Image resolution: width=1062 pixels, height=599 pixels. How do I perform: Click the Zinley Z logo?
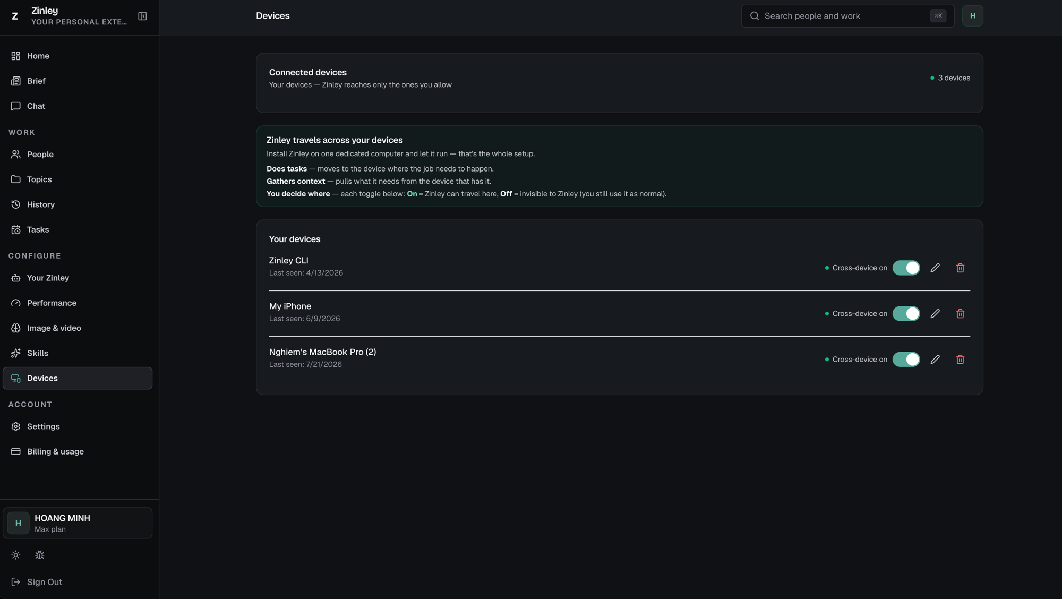15,16
